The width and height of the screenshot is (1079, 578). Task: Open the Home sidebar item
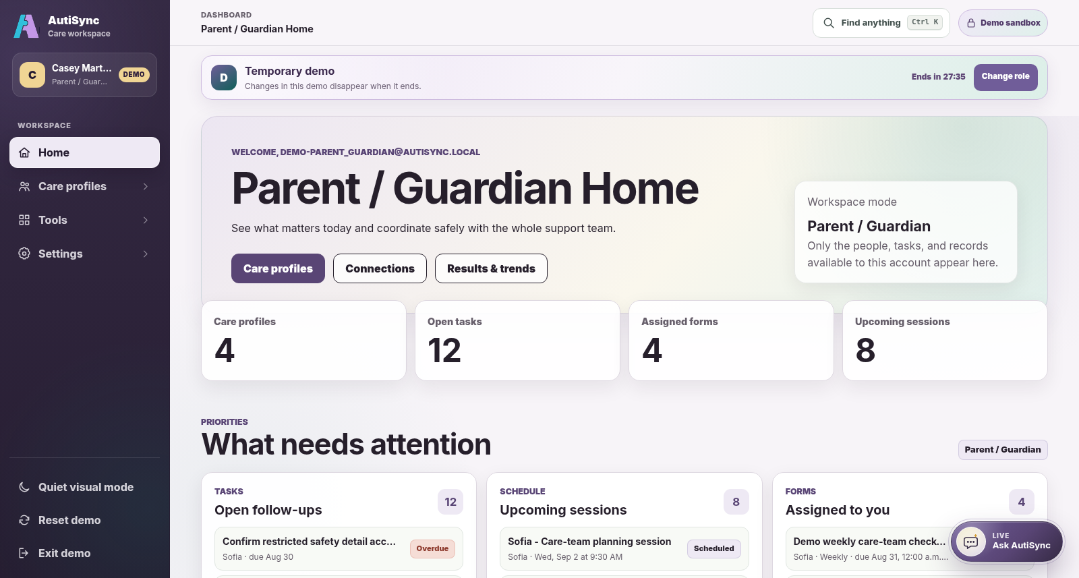point(84,152)
